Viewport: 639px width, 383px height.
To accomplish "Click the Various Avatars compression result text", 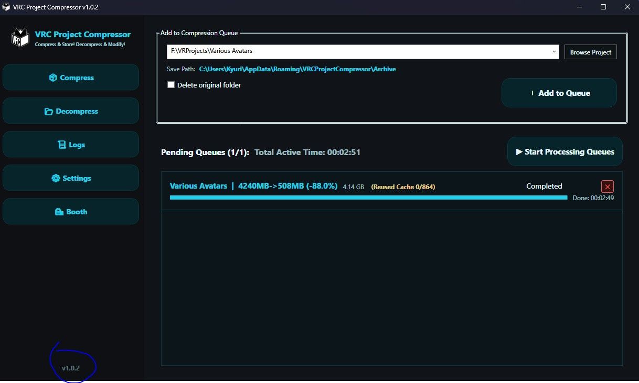I will coord(253,186).
